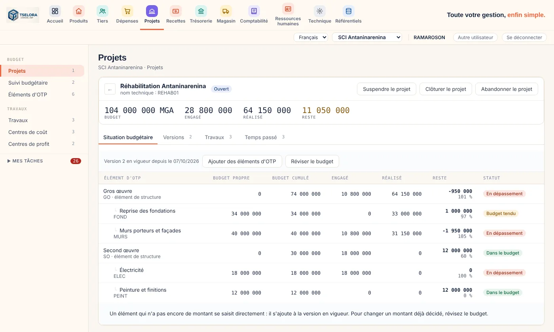Open Centres de profit in the sidebar
This screenshot has width=554, height=332.
point(42,144)
